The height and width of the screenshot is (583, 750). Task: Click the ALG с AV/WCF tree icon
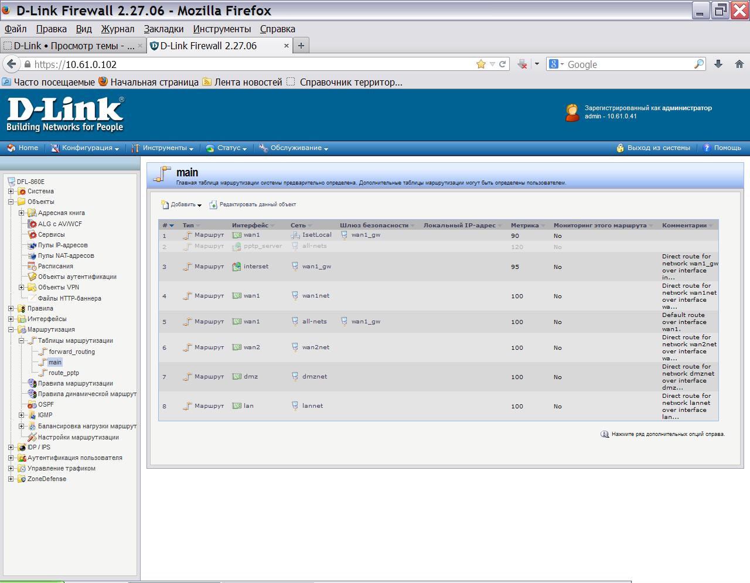[33, 224]
